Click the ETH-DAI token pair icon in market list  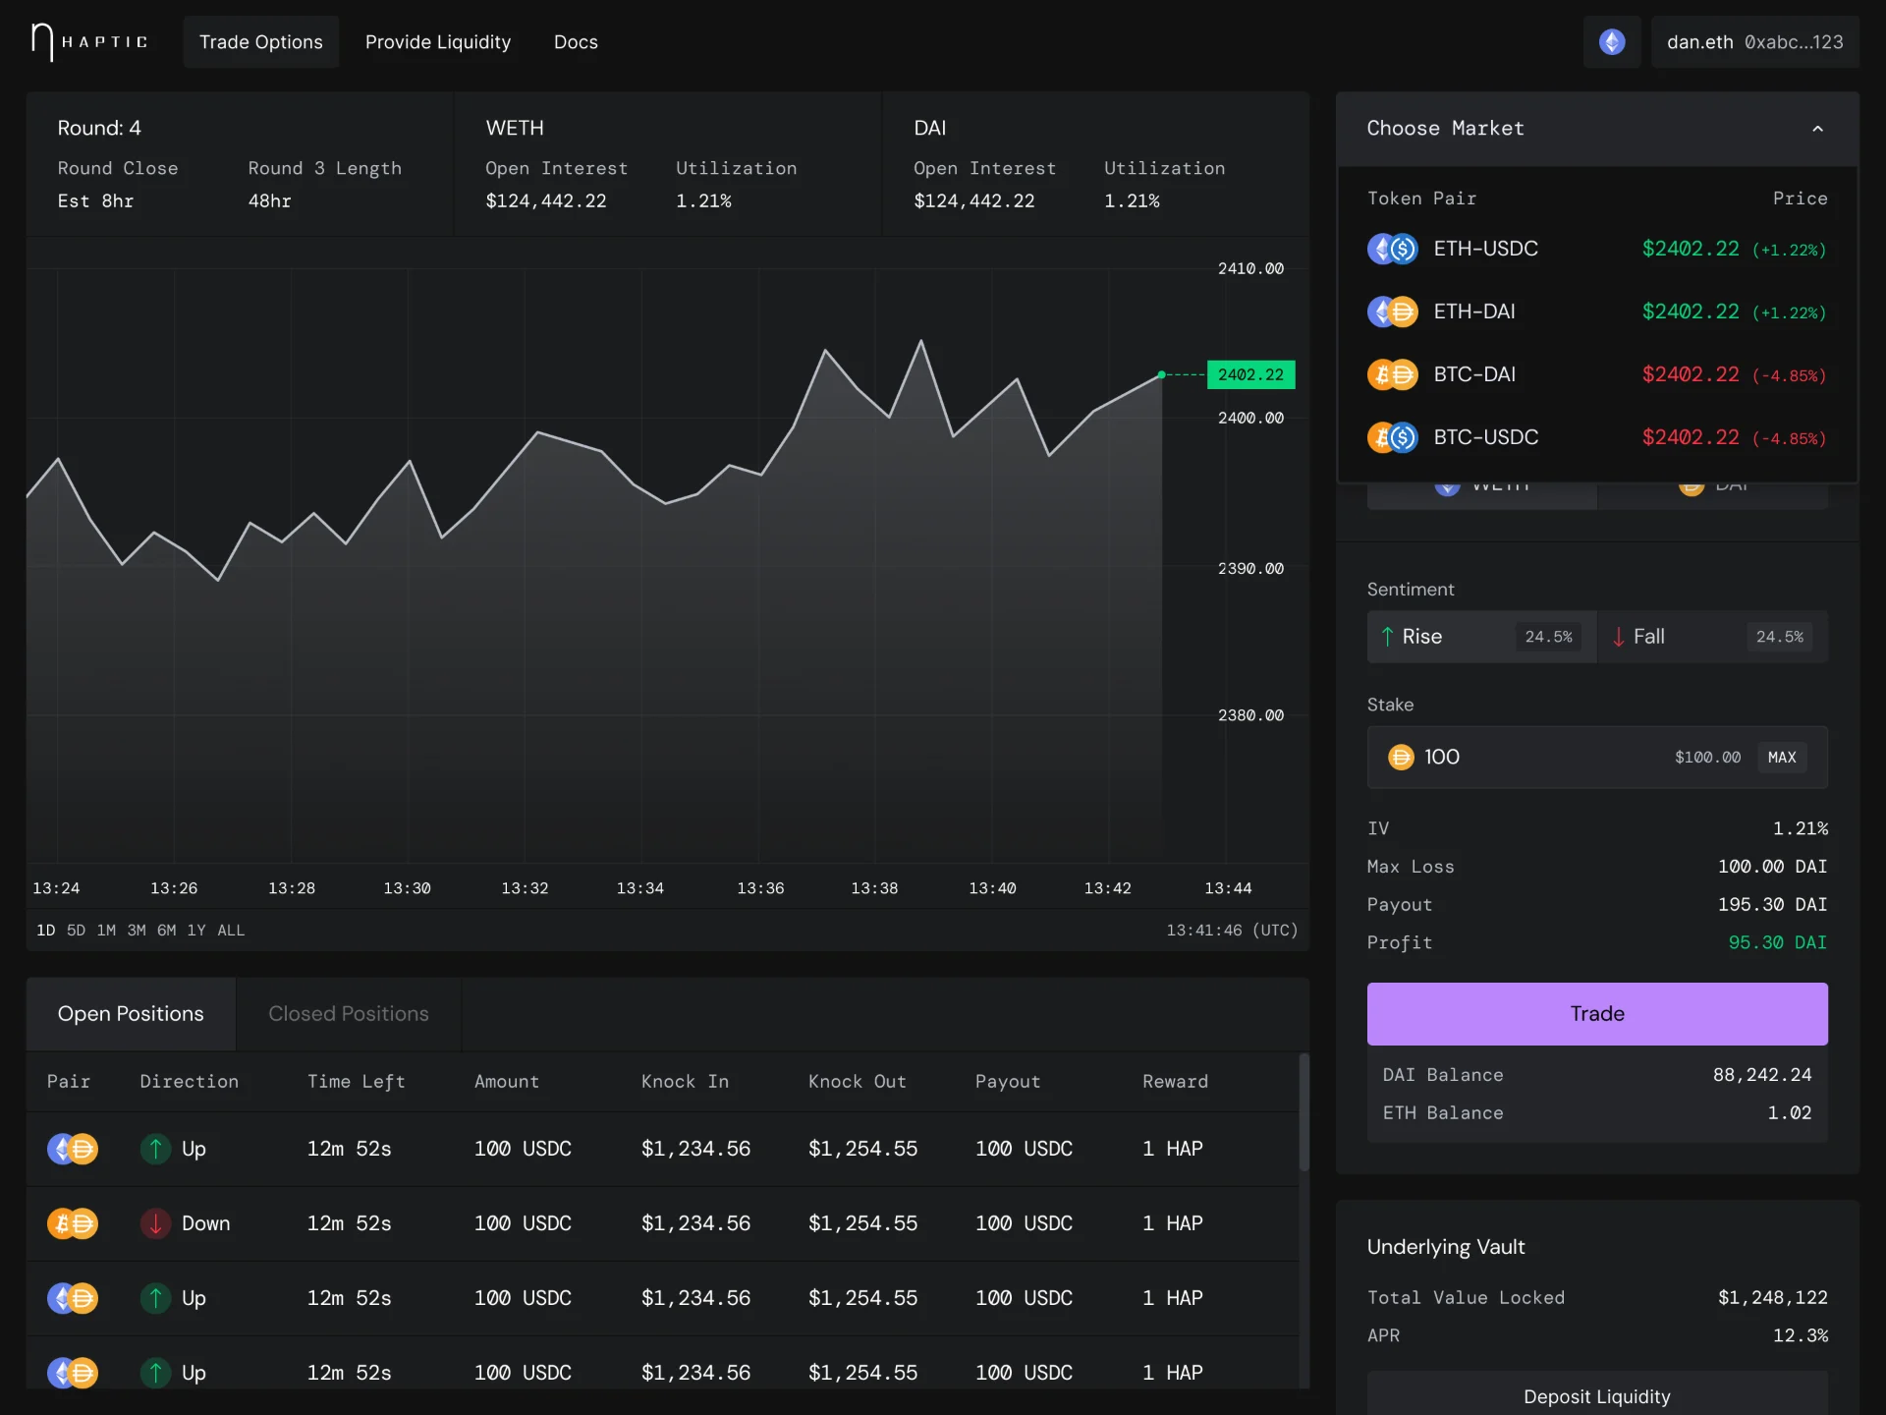pos(1393,311)
